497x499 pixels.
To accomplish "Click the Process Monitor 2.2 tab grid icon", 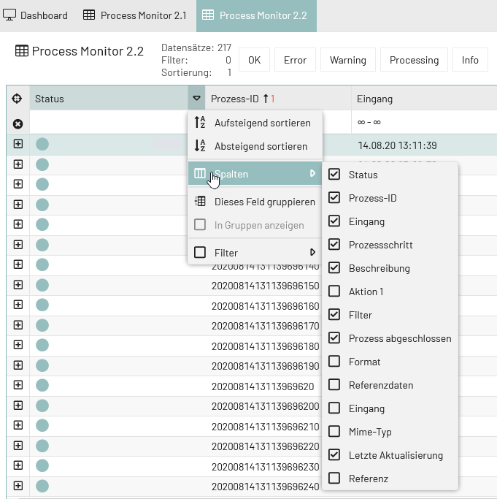I will 208,15.
